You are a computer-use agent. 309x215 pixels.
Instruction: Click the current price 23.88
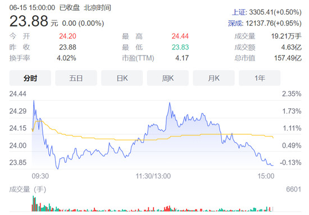(29, 21)
